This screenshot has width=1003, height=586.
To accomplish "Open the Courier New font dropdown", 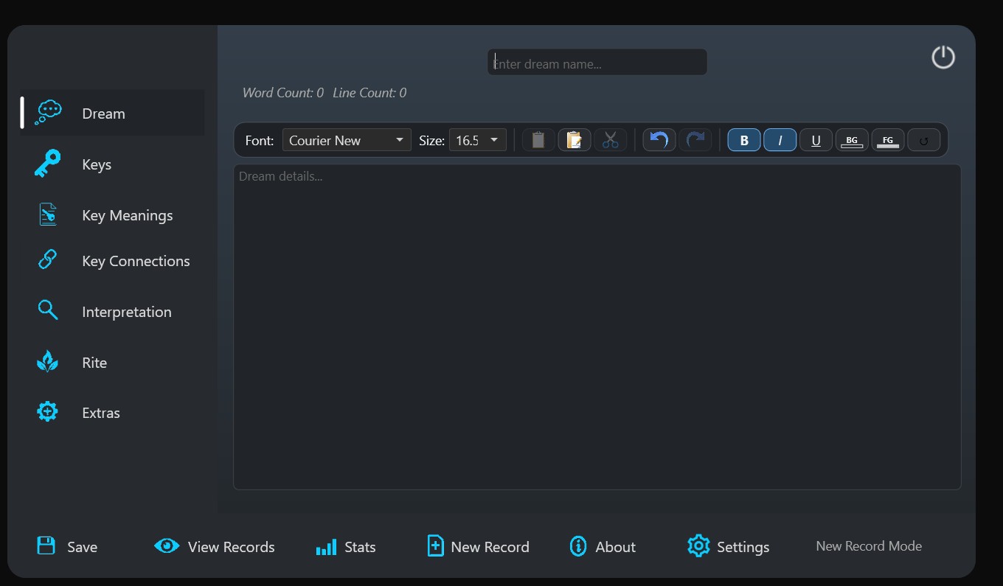I will [347, 140].
